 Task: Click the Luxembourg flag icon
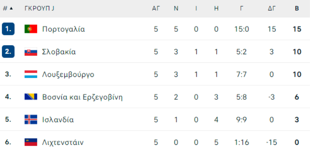pos(31,74)
